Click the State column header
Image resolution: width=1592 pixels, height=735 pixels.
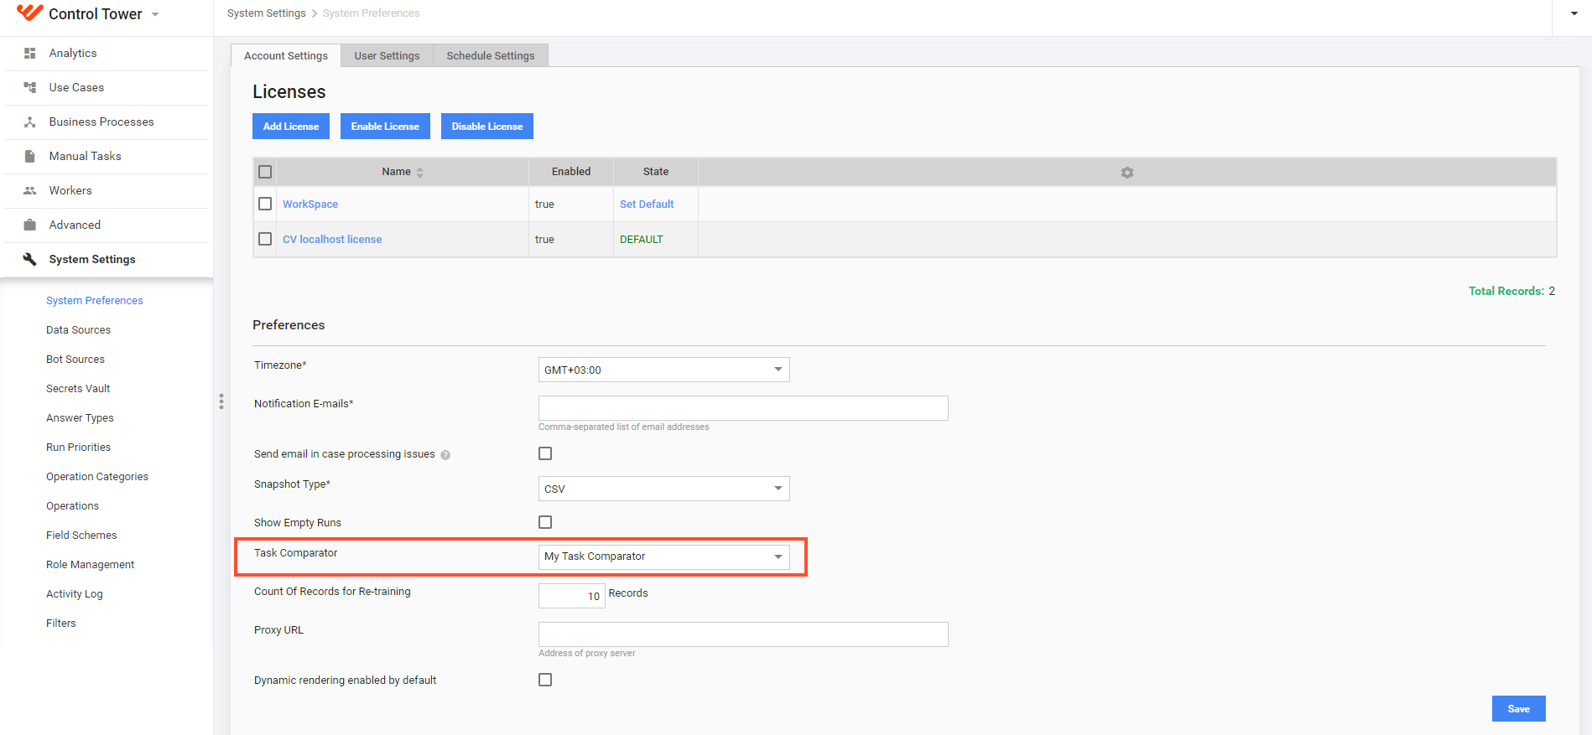tap(656, 172)
